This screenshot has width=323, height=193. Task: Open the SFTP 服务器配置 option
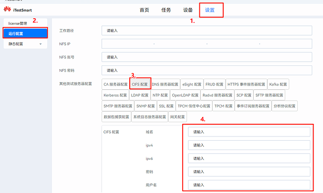coord(269,95)
